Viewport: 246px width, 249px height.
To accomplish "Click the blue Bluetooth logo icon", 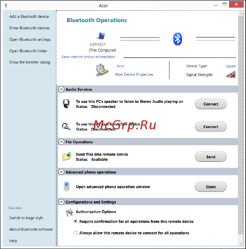I will click(x=178, y=39).
